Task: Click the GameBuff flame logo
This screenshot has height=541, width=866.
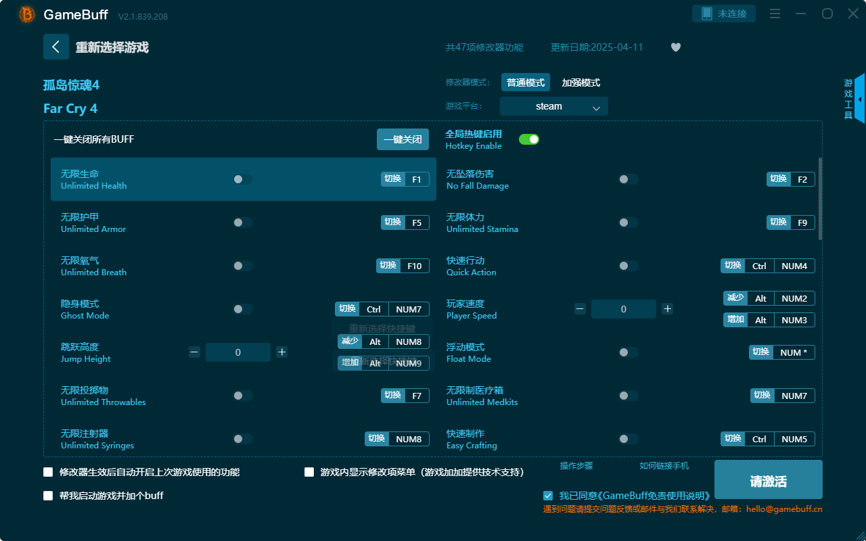Action: click(x=26, y=15)
